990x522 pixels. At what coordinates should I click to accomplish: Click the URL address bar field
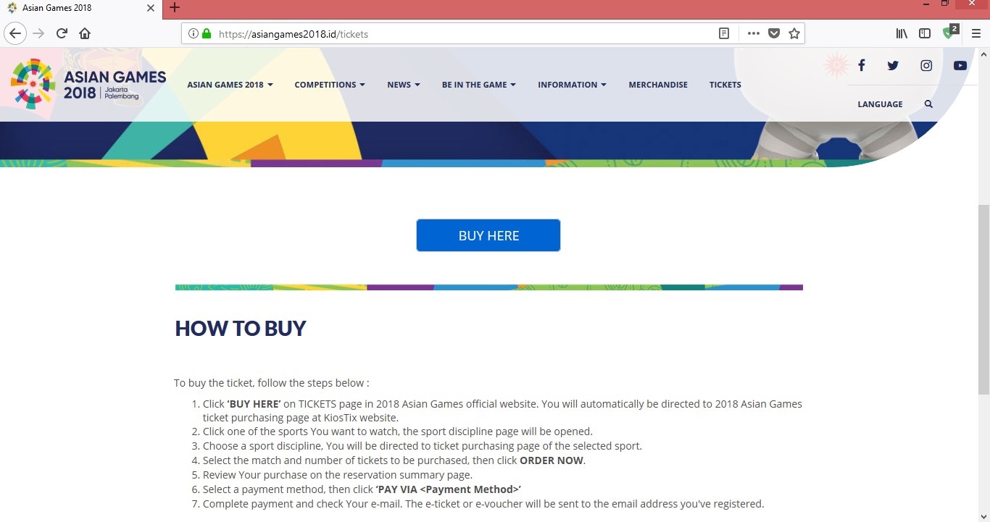click(x=464, y=33)
